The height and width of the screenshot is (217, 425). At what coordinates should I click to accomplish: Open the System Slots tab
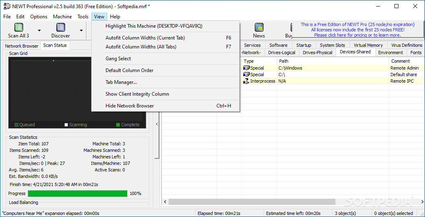click(333, 45)
